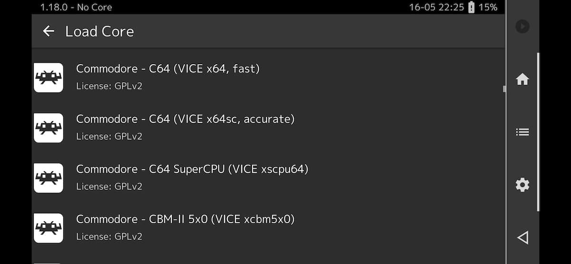
Task: Click License: GPLv2 under the SuperCPU core
Action: click(x=109, y=186)
